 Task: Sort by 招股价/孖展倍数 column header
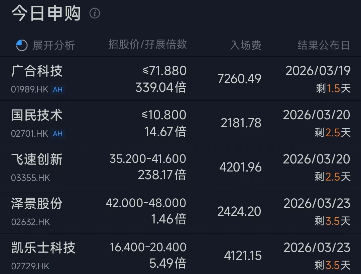147,44
